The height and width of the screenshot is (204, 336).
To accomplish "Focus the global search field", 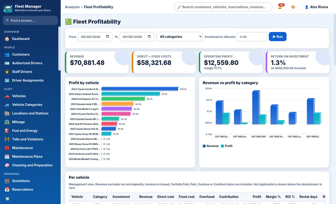I will (x=223, y=7).
